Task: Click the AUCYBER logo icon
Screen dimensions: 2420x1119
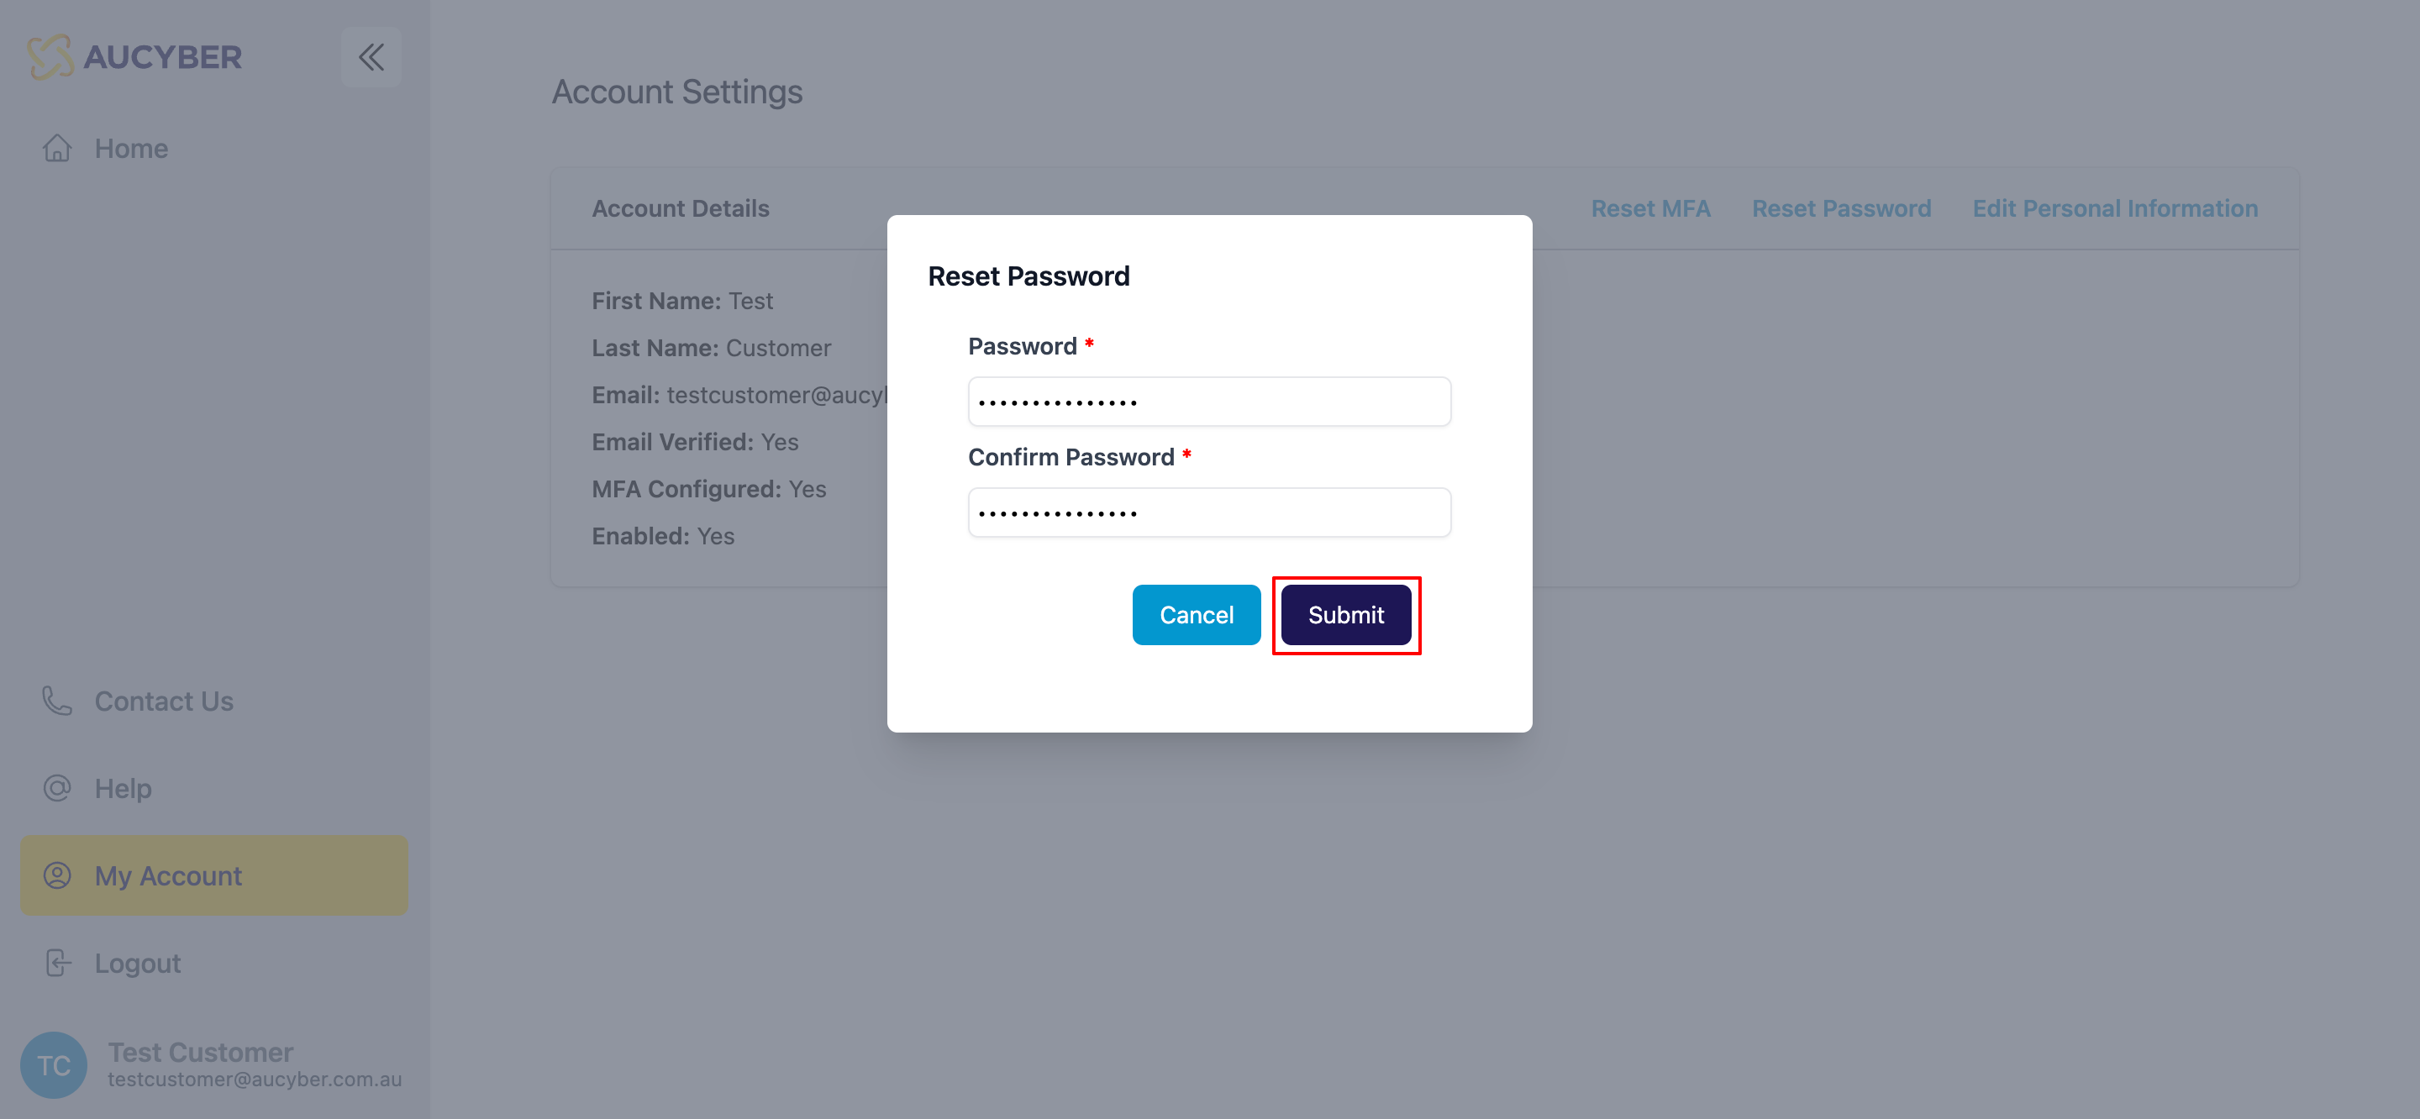Action: tap(54, 56)
